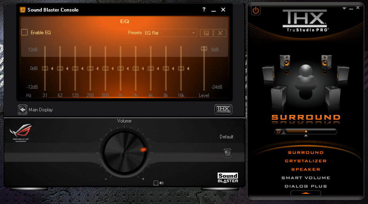Screen dimensions: 368x204
Task: Go back via Main Display arrow icon
Action: pos(23,109)
